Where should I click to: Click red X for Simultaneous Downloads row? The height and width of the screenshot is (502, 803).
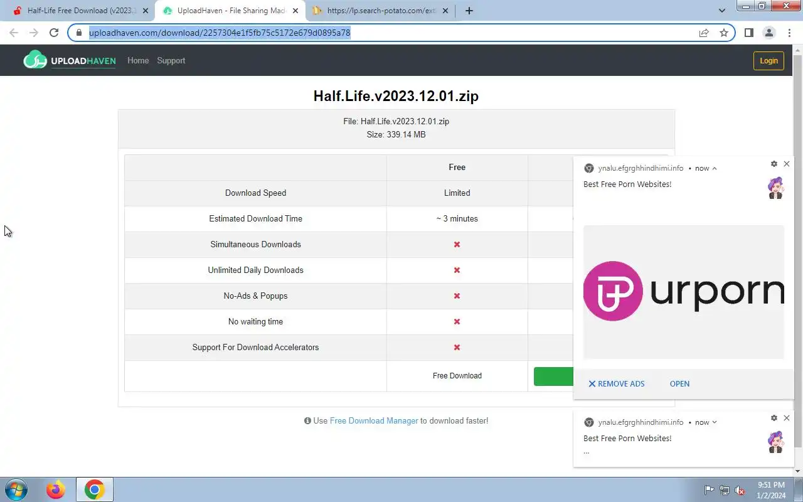pyautogui.click(x=457, y=244)
